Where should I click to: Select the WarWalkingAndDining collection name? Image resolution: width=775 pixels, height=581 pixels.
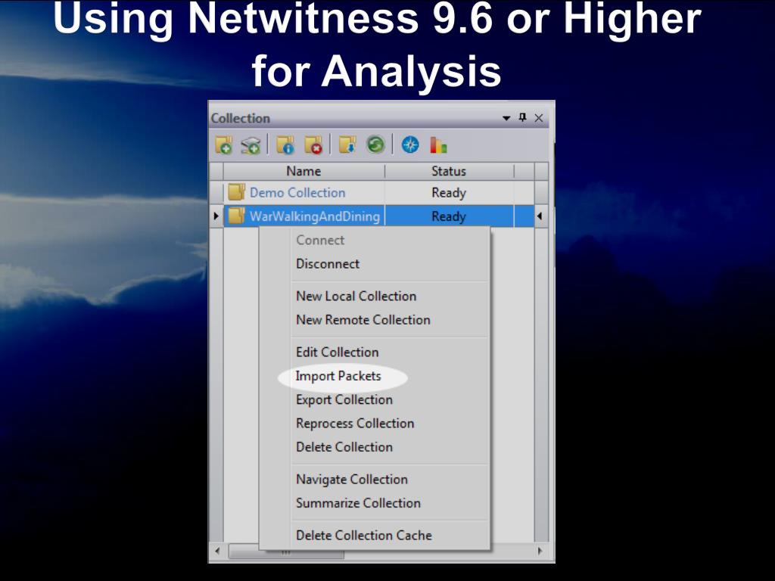pos(315,216)
